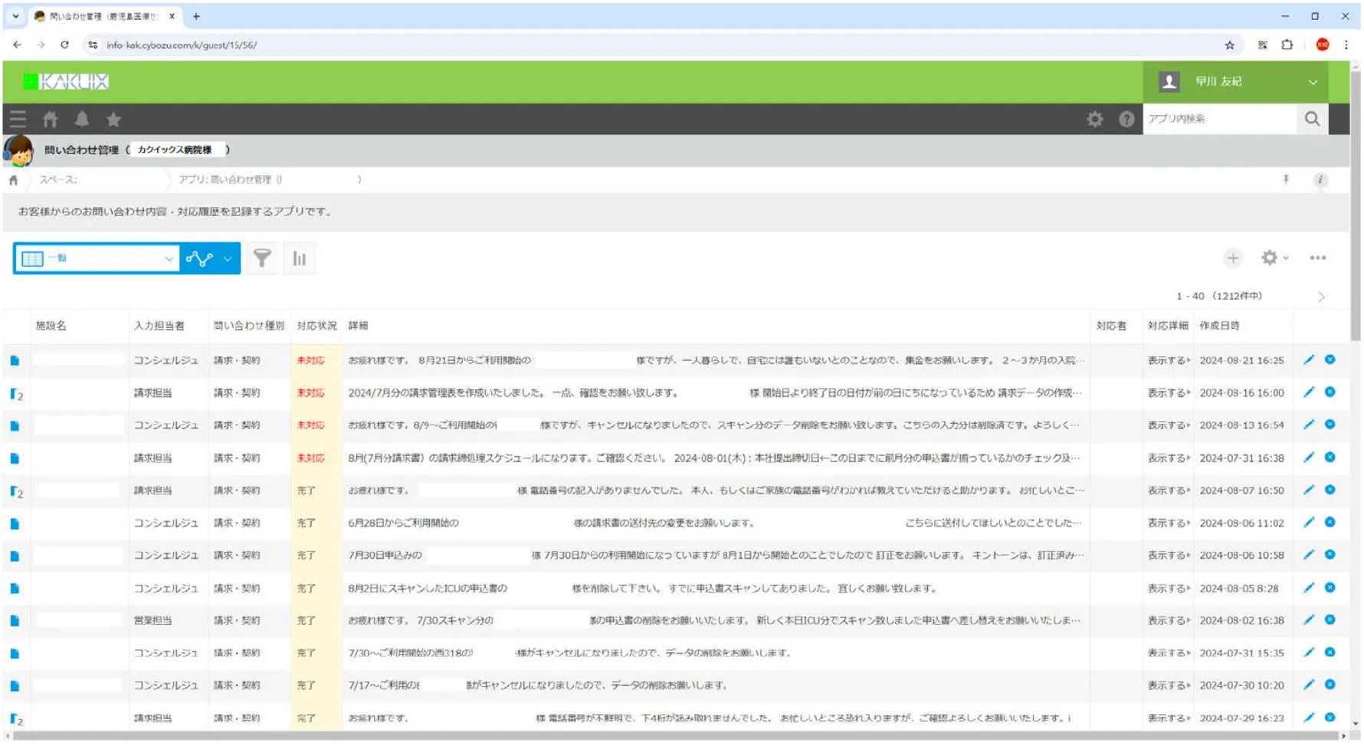The height and width of the screenshot is (745, 1364).
Task: Open the bar chart aggregate icon
Action: click(x=300, y=259)
